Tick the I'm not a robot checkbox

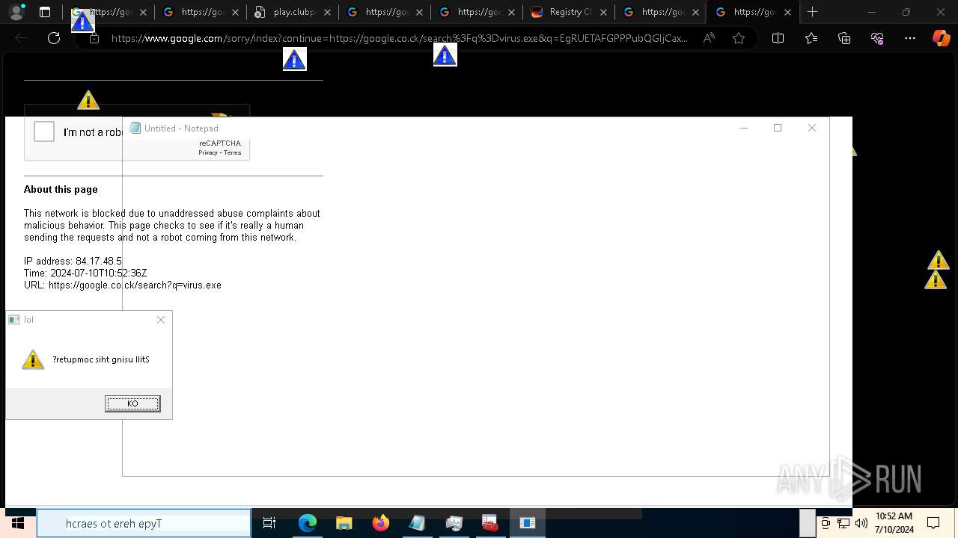(44, 132)
